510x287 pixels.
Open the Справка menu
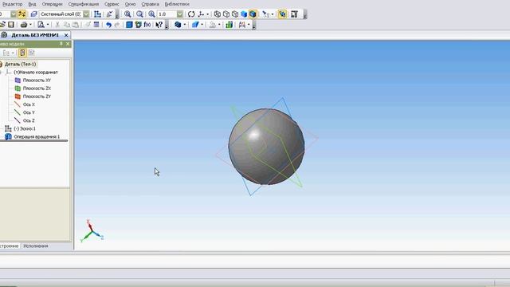point(150,4)
